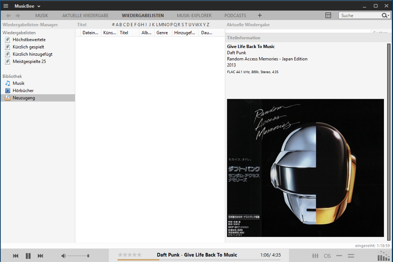393x262 pixels.
Task: Jump to letter A in the alphabet bar
Action: tap(117, 25)
